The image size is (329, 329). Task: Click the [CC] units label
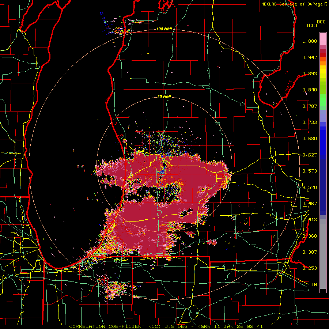(x=312, y=25)
